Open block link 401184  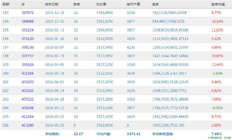point(28,73)
